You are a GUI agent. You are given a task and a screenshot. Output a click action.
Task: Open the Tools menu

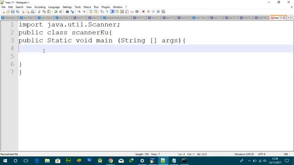78,7
